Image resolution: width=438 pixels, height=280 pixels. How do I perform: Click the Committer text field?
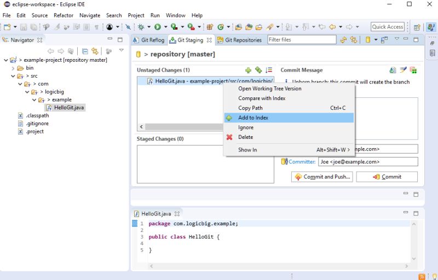368,162
